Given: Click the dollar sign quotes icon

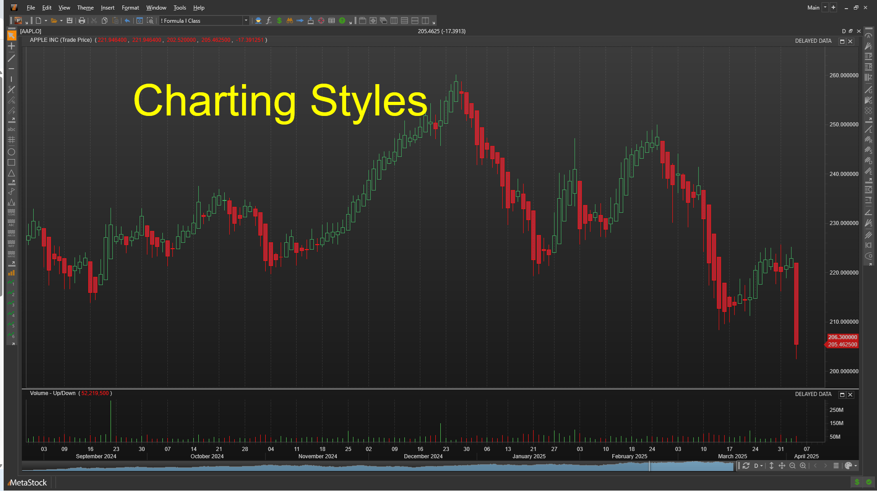Looking at the screenshot, I should (x=279, y=20).
